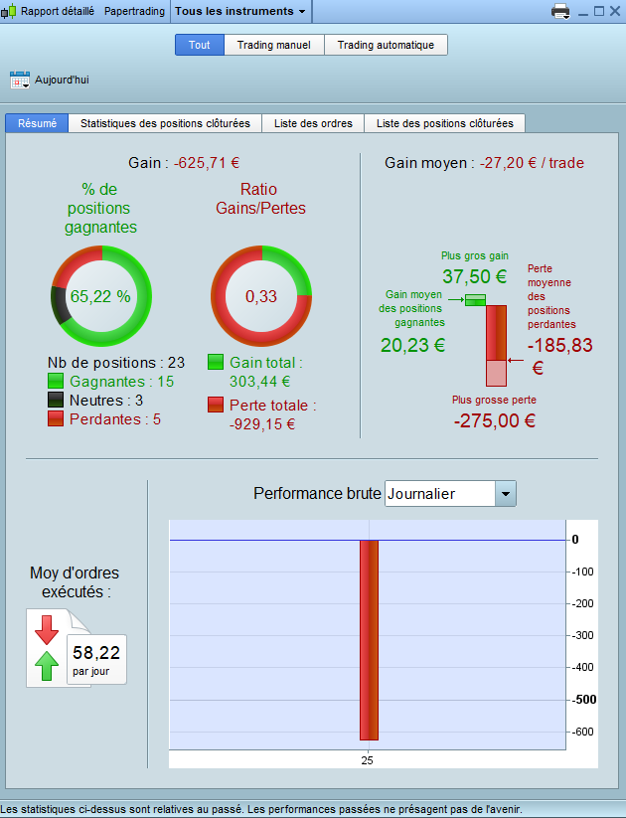
Task: Open Statistiques des positions clôturées tab
Action: coord(165,123)
